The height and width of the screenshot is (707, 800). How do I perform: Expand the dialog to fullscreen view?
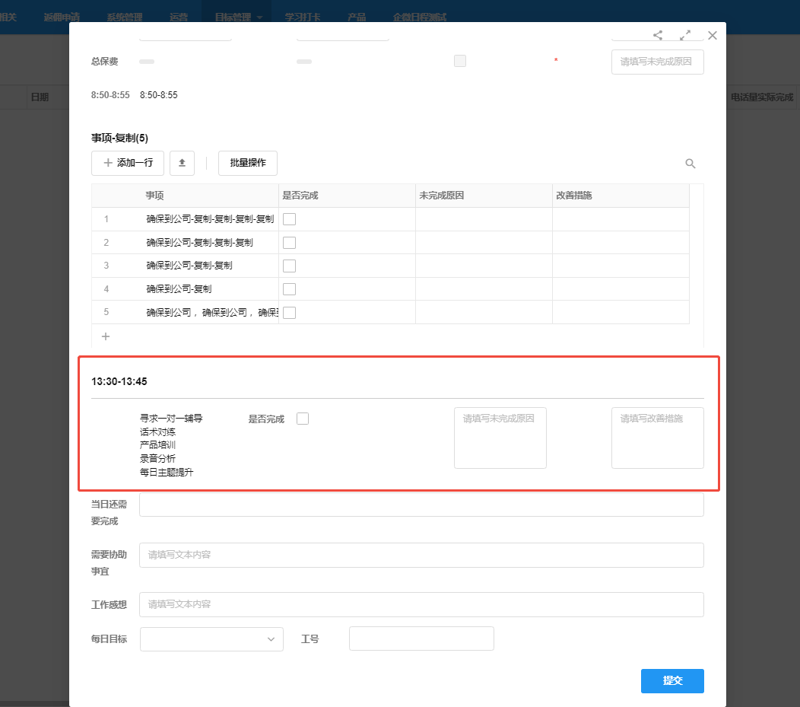tap(684, 34)
